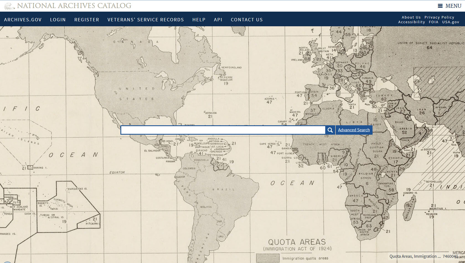465x263 pixels.
Task: Open the HELP section
Action: [x=199, y=19]
